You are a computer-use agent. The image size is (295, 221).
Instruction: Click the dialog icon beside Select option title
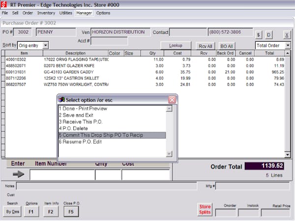[61, 100]
